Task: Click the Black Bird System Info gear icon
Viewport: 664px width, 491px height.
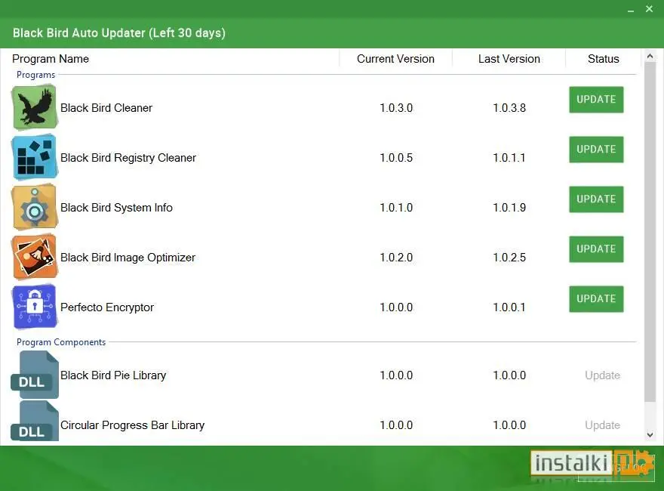Action: click(34, 207)
